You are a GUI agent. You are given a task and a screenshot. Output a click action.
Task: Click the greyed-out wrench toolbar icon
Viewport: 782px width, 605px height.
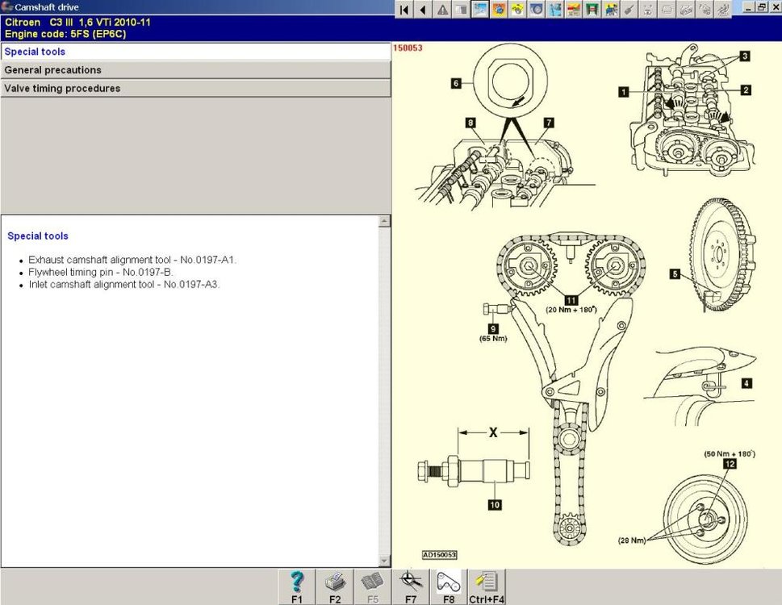pos(630,9)
